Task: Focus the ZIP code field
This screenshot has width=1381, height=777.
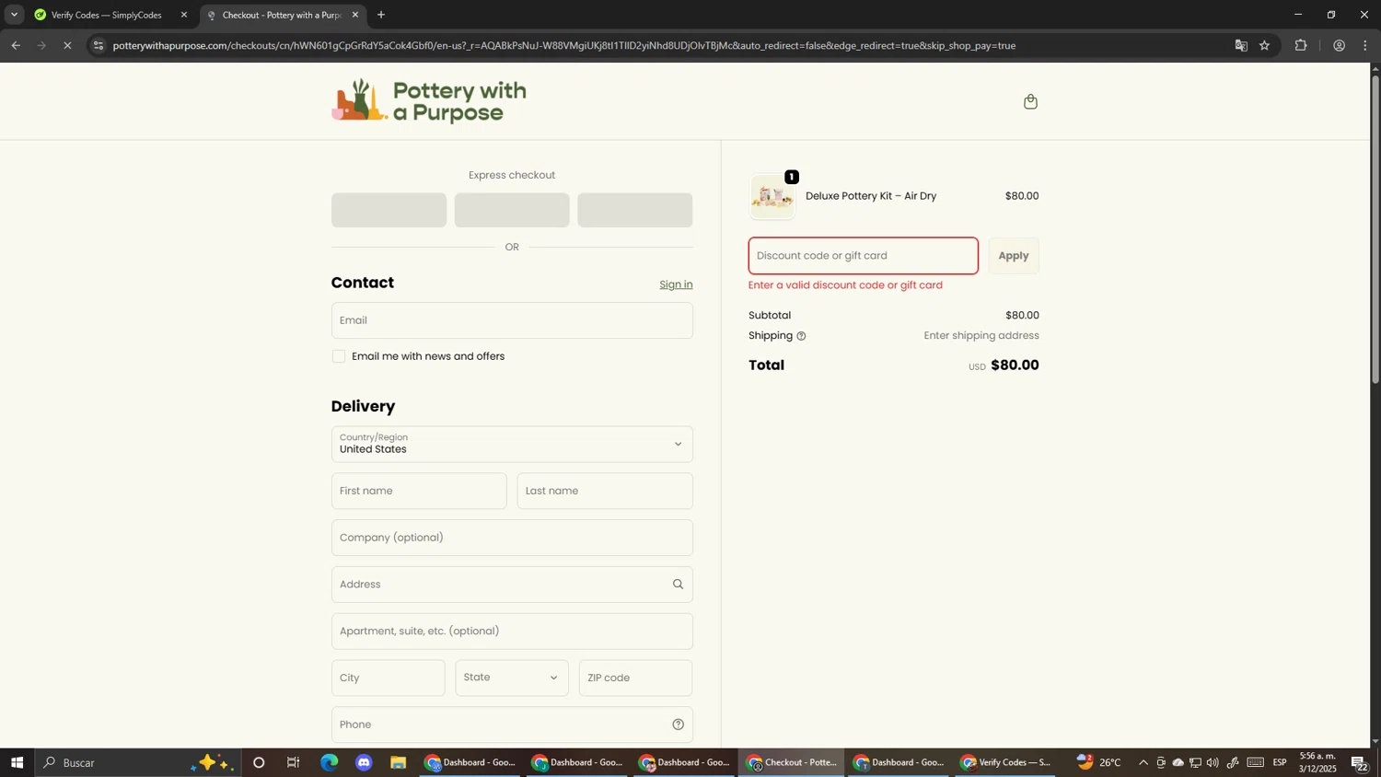Action: [x=635, y=678]
